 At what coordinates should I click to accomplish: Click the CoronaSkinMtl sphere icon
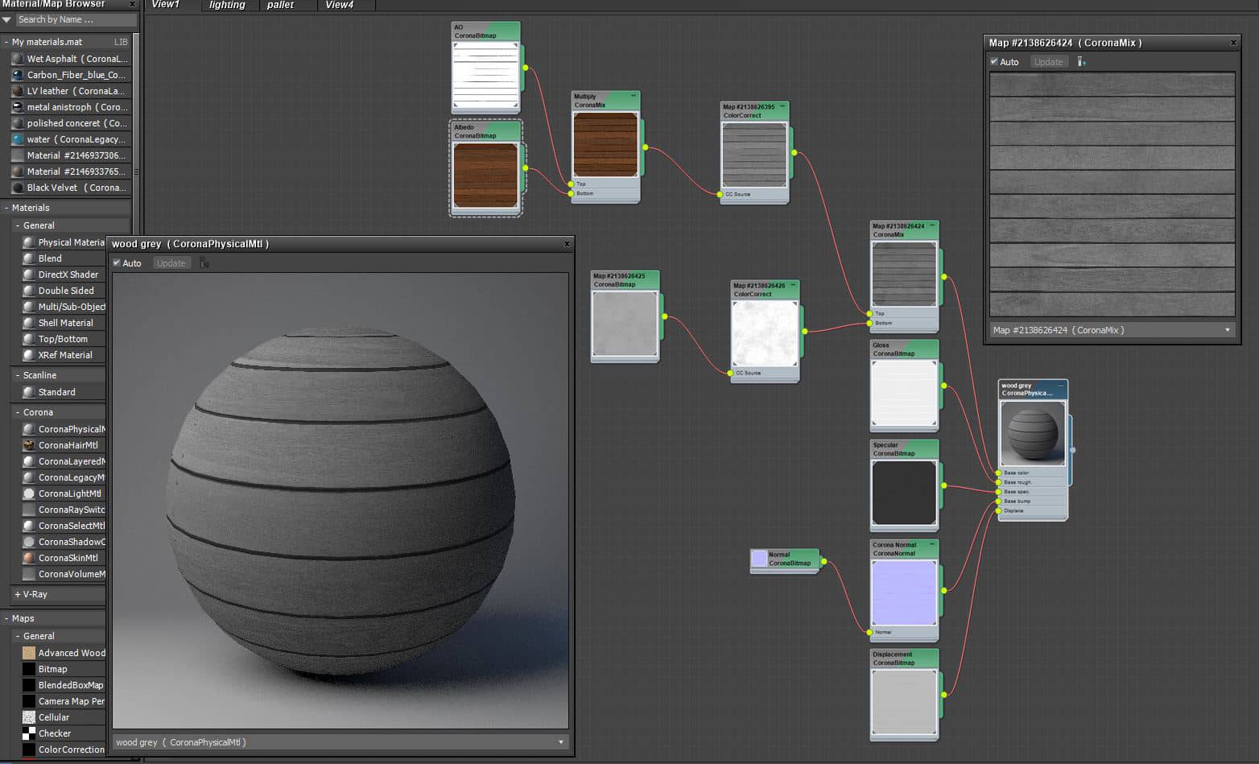[x=29, y=558]
